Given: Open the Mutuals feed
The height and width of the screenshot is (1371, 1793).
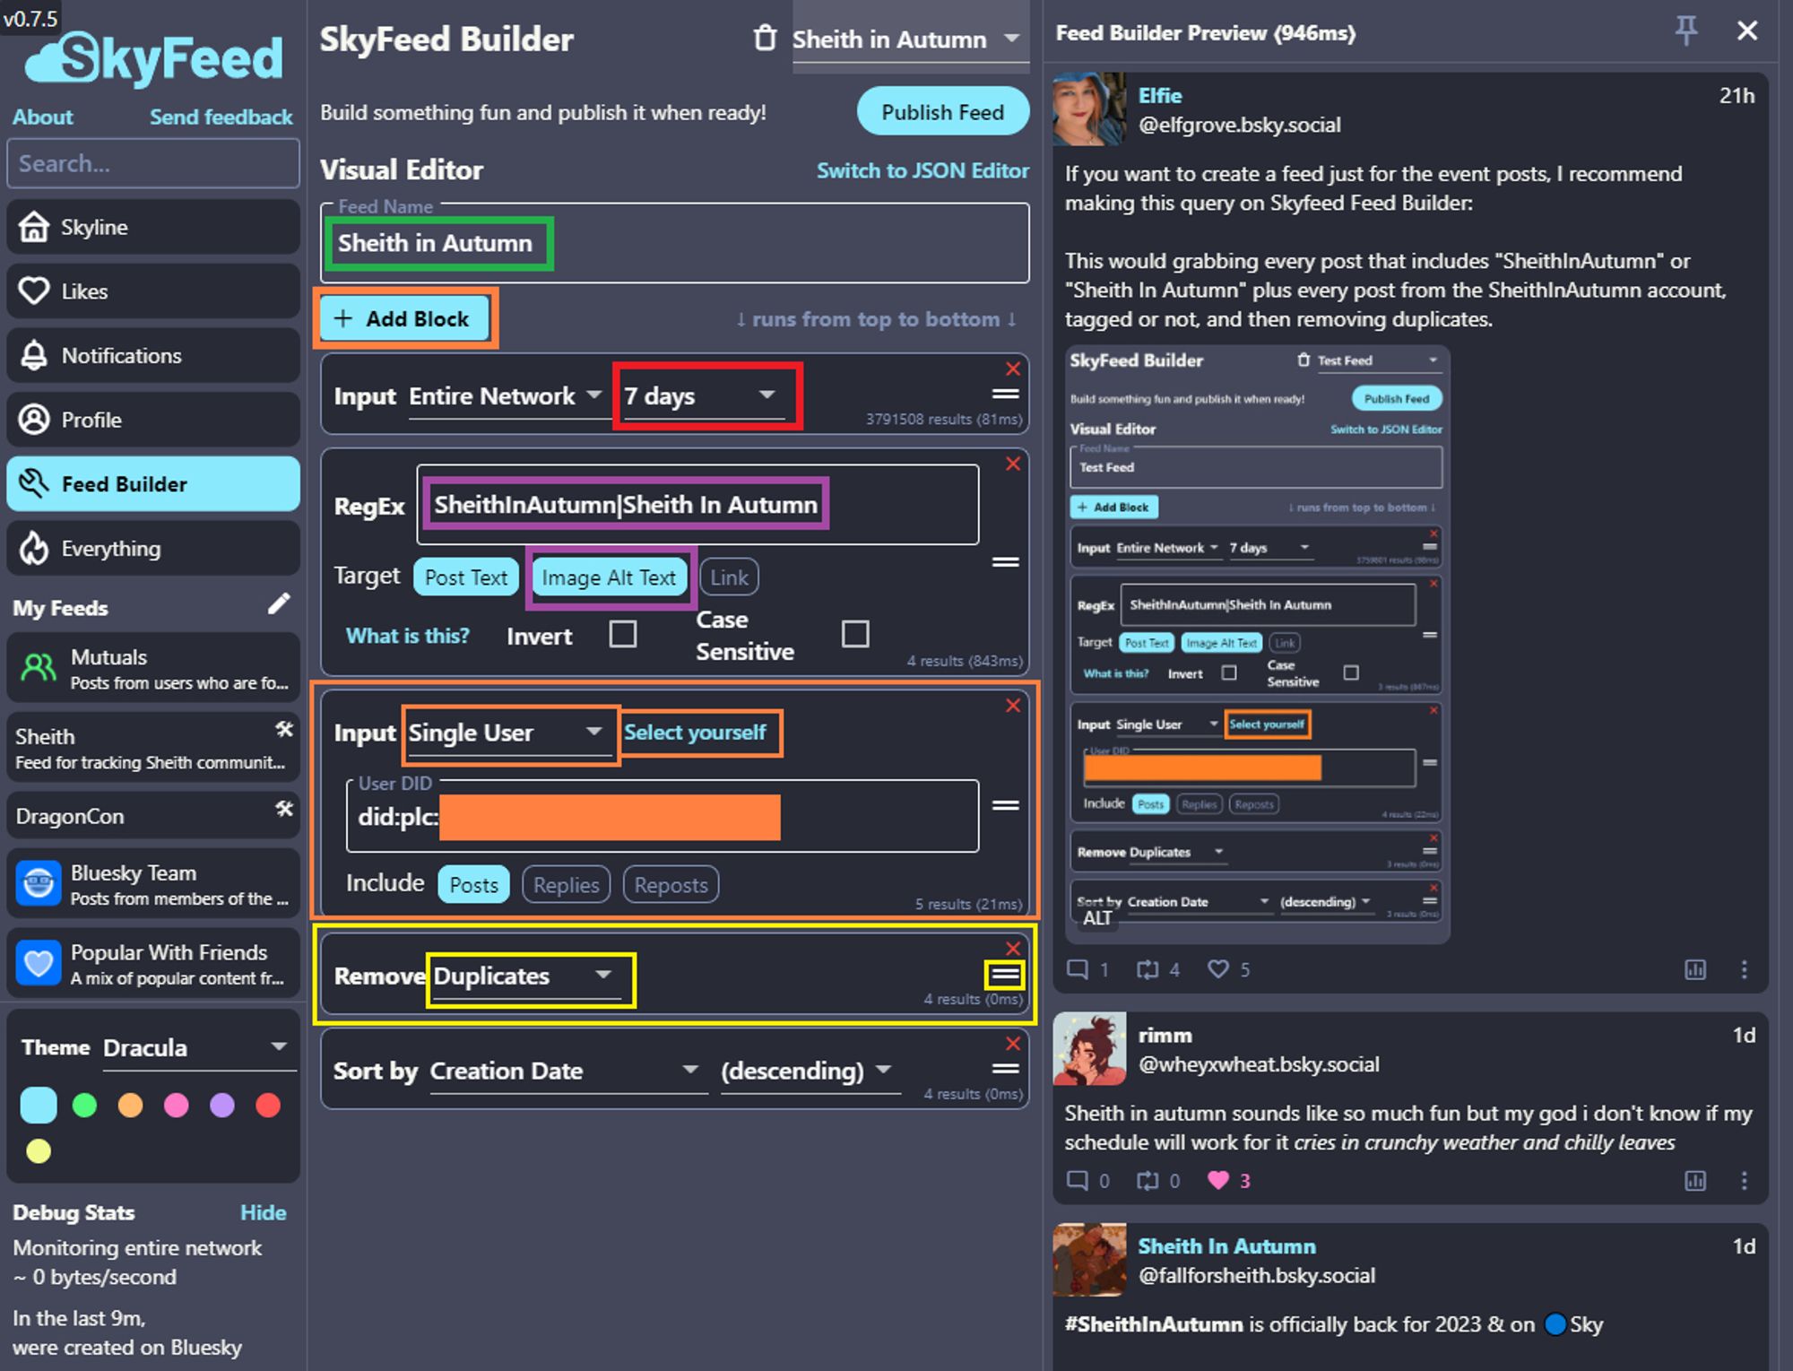Looking at the screenshot, I should coord(153,668).
